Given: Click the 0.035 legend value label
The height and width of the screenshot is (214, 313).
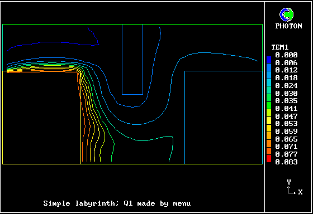Looking at the screenshot, I should (x=286, y=101).
